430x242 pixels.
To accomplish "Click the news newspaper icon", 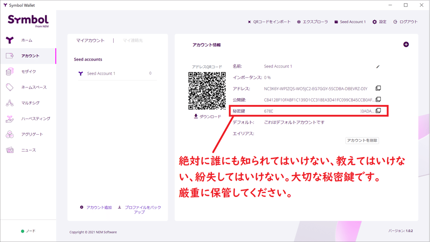I will pos(10,150).
